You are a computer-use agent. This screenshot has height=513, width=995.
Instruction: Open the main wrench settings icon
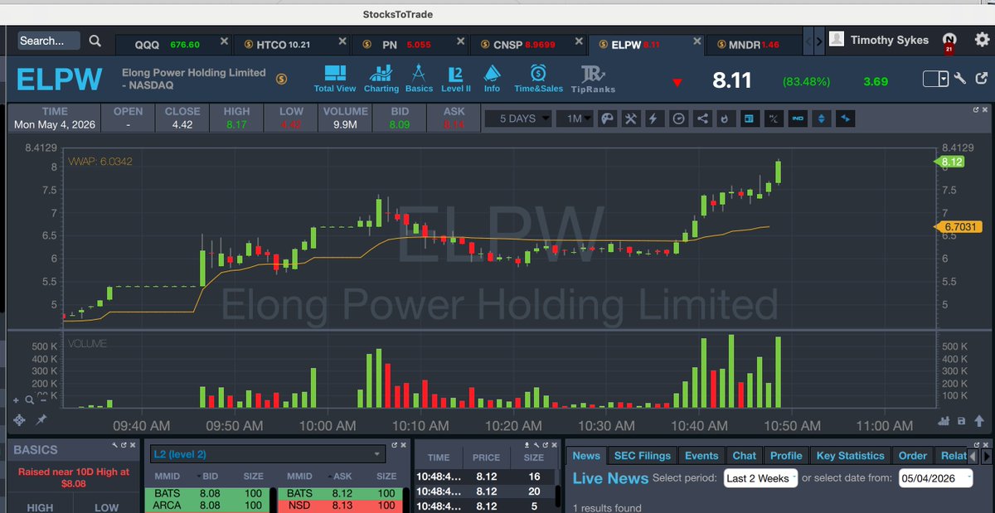(x=960, y=80)
